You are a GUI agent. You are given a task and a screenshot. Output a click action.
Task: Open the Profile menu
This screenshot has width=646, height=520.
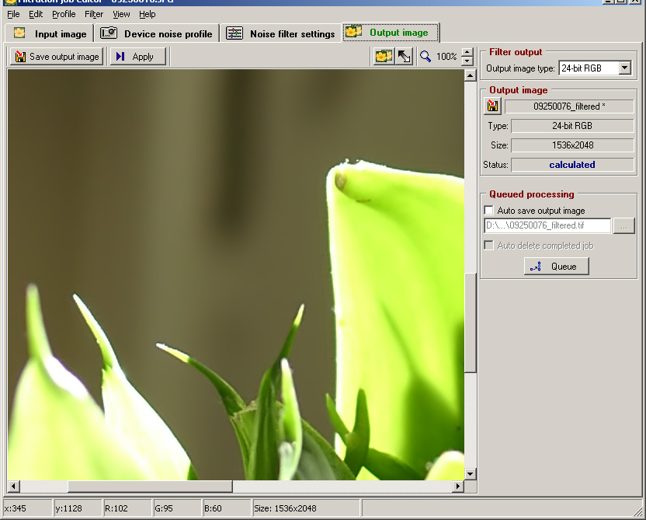64,14
